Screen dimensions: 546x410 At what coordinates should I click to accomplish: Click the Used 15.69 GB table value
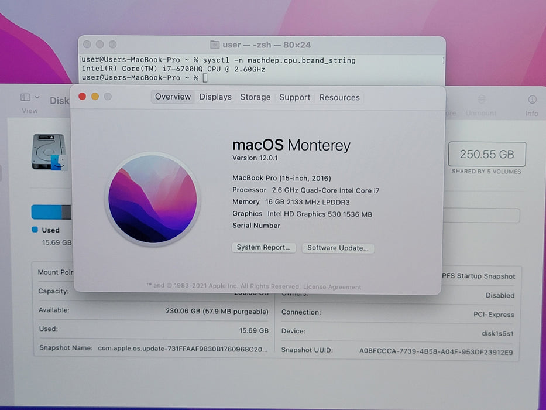(x=254, y=330)
